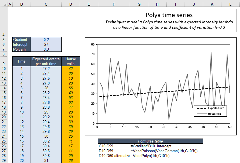The image size is (240, 163).
Task: Select time cell 10
Action: pyautogui.click(x=22, y=112)
